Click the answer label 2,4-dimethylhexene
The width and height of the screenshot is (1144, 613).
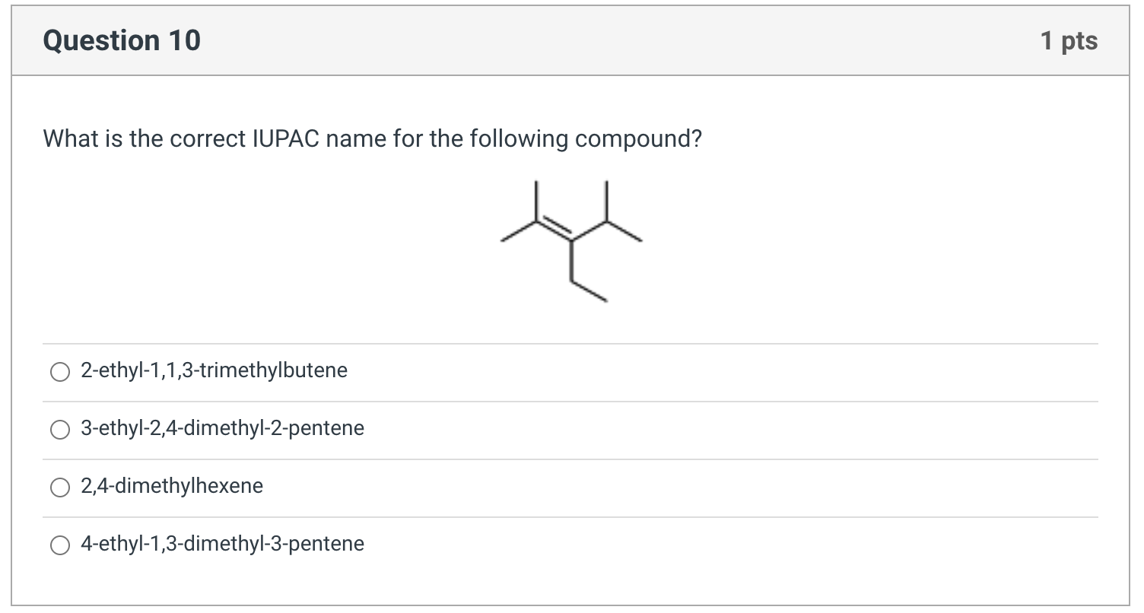pos(170,486)
